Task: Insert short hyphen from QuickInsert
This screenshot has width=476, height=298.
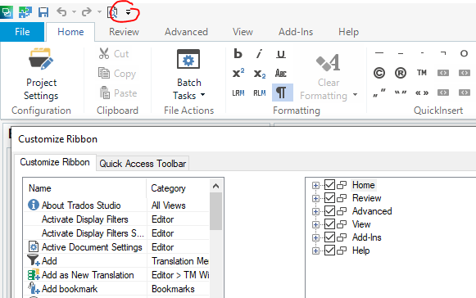Action: (x=422, y=53)
